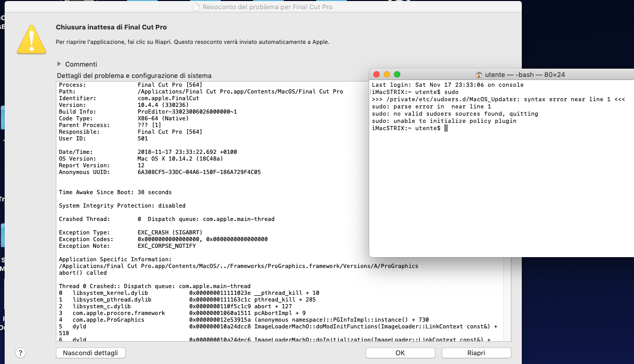634x364 pixels.
Task: Click the 'pcAbortImpl + 9' stack frame
Action: coord(280,313)
